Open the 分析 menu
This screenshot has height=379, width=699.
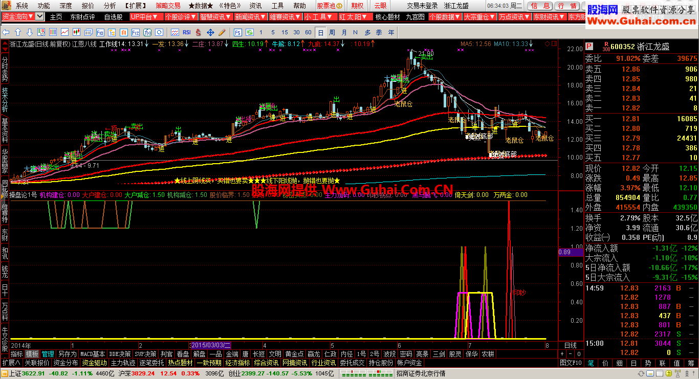(110, 6)
